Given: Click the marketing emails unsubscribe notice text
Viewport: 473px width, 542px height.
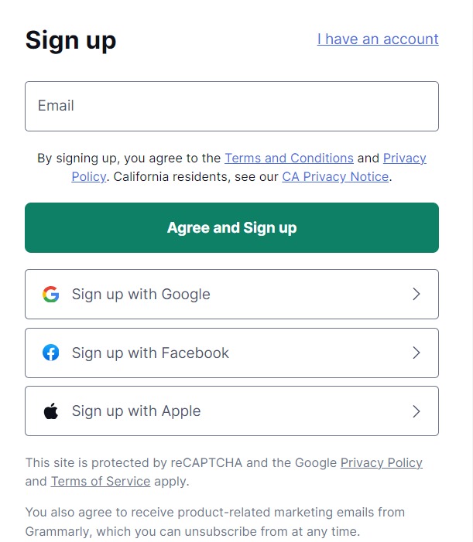Looking at the screenshot, I should pyautogui.click(x=215, y=522).
